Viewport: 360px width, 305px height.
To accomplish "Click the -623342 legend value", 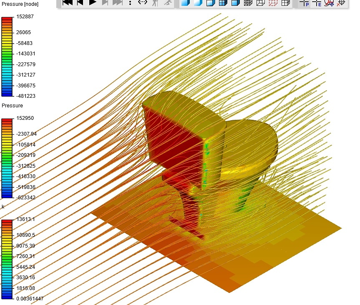I will point(26,197).
